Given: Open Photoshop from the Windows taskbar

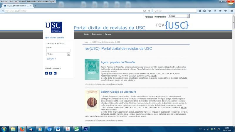Looking at the screenshot, I should [85, 129].
